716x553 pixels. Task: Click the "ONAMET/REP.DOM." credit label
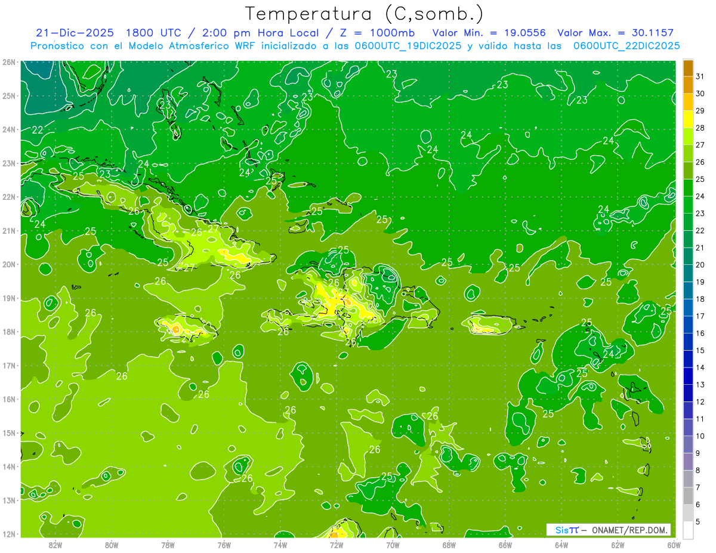pyautogui.click(x=629, y=530)
